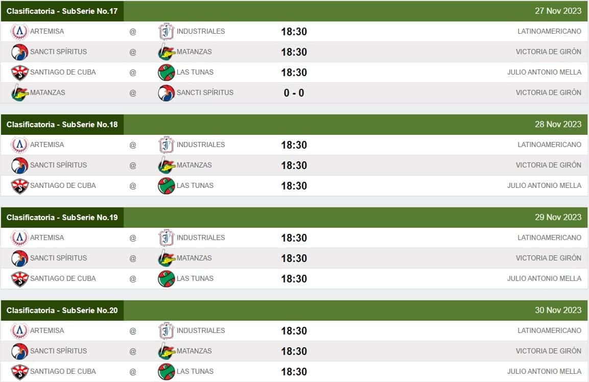The width and height of the screenshot is (589, 382).
Task: Click the Artemisa logo in SubSerie No.17
Action: (x=19, y=32)
